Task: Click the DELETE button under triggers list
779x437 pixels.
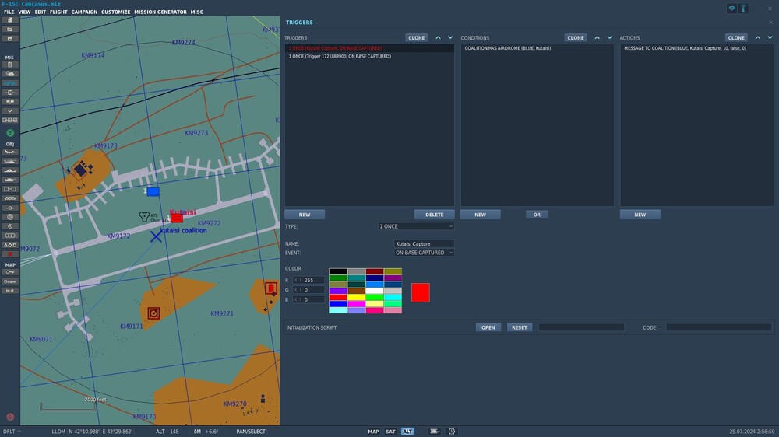Action: point(434,215)
